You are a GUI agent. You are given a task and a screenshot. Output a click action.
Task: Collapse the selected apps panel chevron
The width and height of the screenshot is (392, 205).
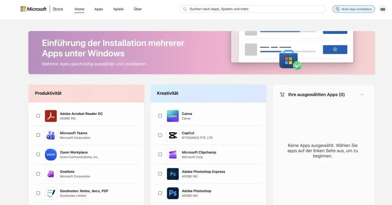click(x=362, y=95)
